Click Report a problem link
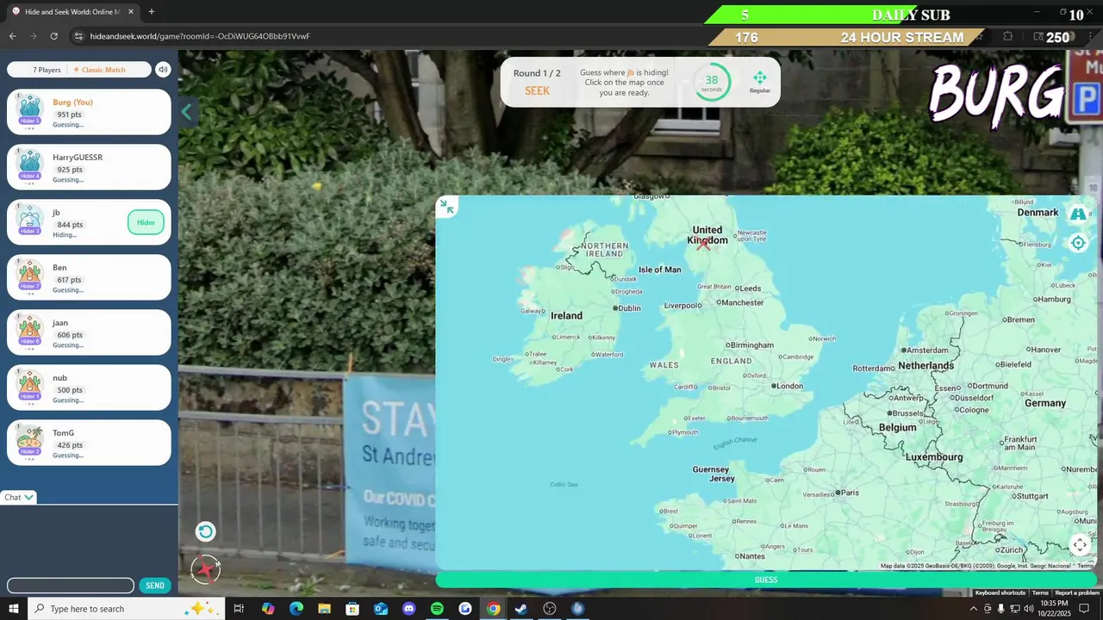 tap(1077, 592)
